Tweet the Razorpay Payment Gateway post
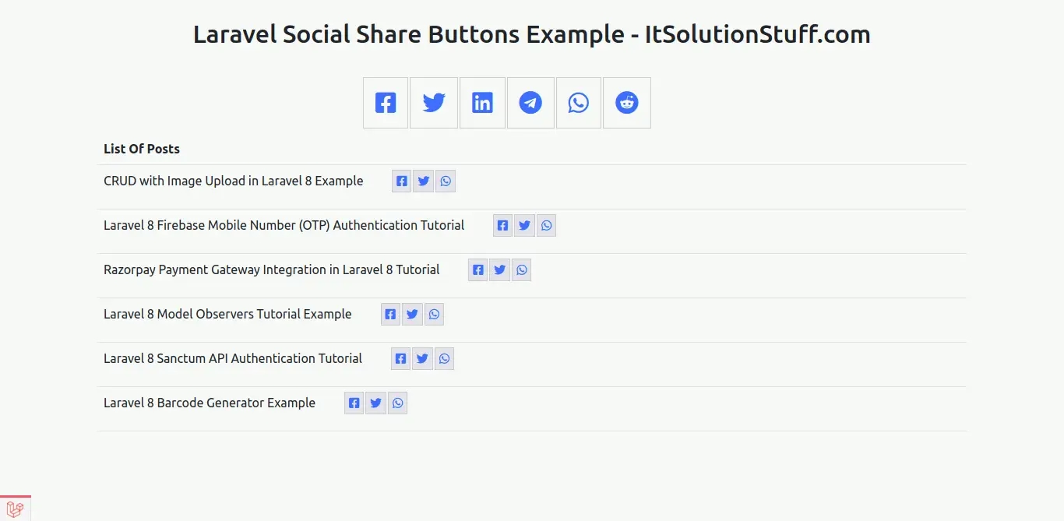The image size is (1064, 521). pos(500,270)
